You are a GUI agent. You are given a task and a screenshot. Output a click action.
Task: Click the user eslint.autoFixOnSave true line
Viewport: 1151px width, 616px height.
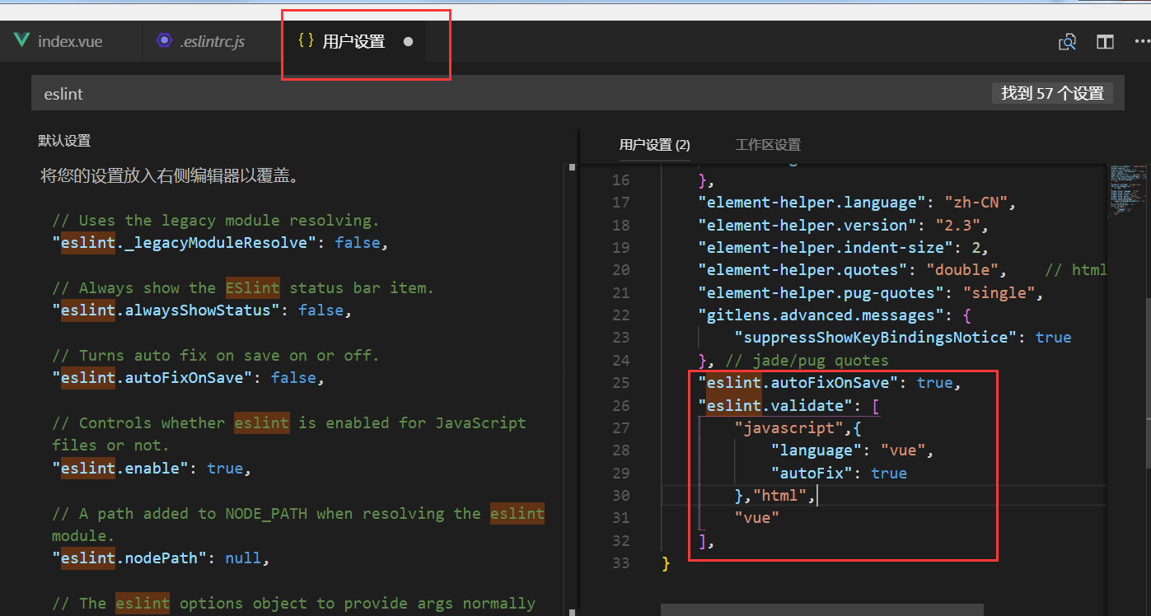click(830, 383)
